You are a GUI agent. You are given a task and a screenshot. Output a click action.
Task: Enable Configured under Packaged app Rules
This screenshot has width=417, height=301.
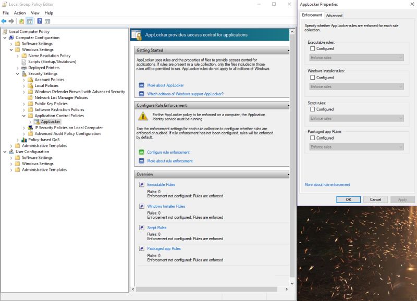pyautogui.click(x=312, y=139)
